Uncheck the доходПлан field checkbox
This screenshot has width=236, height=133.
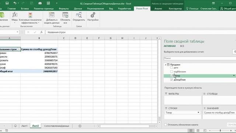171,80
